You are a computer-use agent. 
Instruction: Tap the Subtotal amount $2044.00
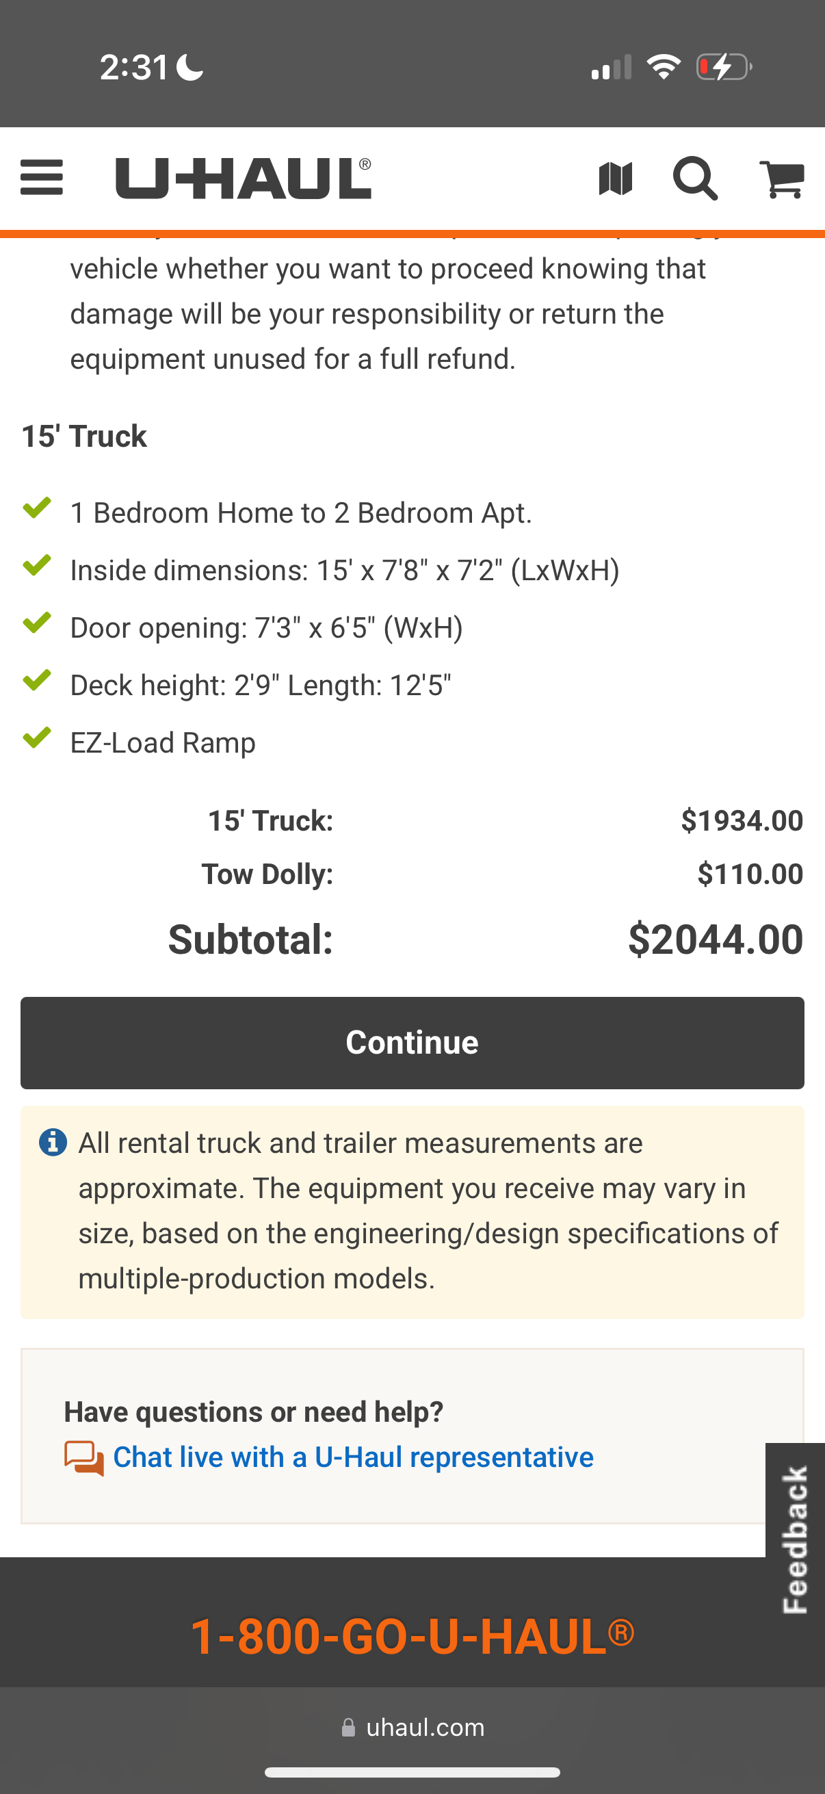pyautogui.click(x=715, y=939)
